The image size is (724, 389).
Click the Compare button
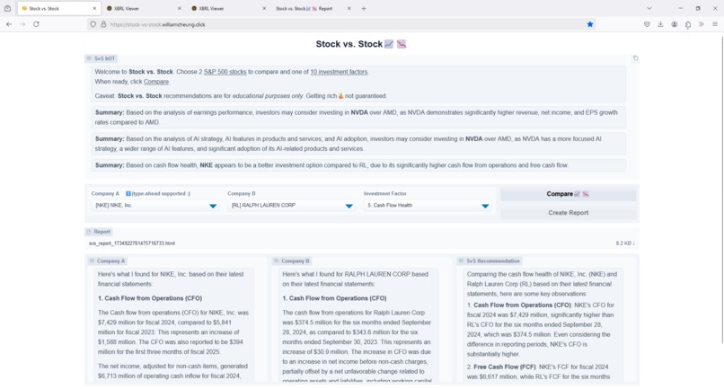[568, 194]
